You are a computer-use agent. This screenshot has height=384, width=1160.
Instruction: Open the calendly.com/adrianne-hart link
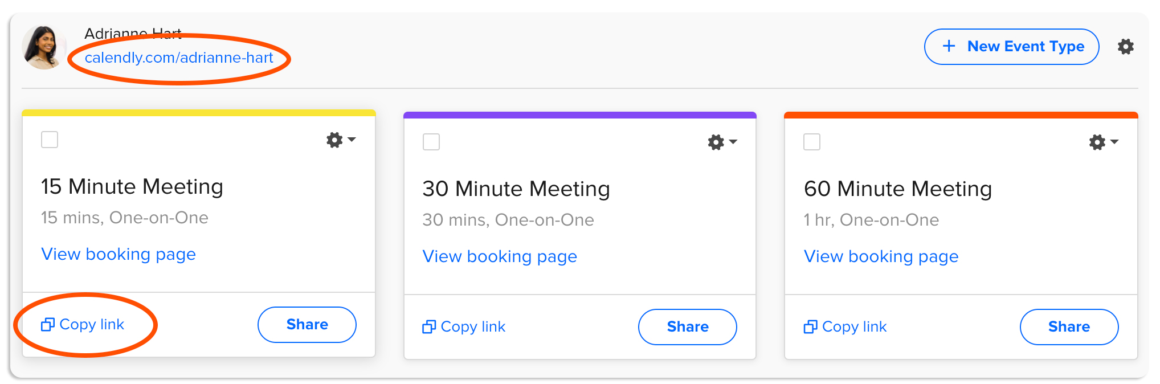pyautogui.click(x=179, y=58)
